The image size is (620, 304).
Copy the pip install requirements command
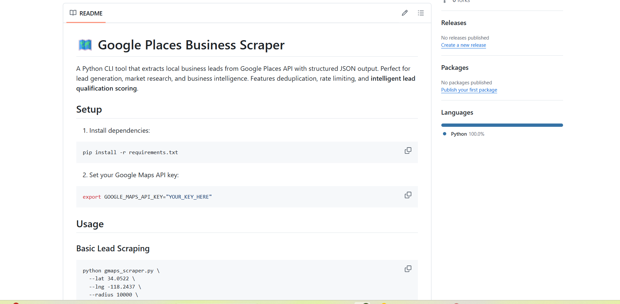[408, 151]
